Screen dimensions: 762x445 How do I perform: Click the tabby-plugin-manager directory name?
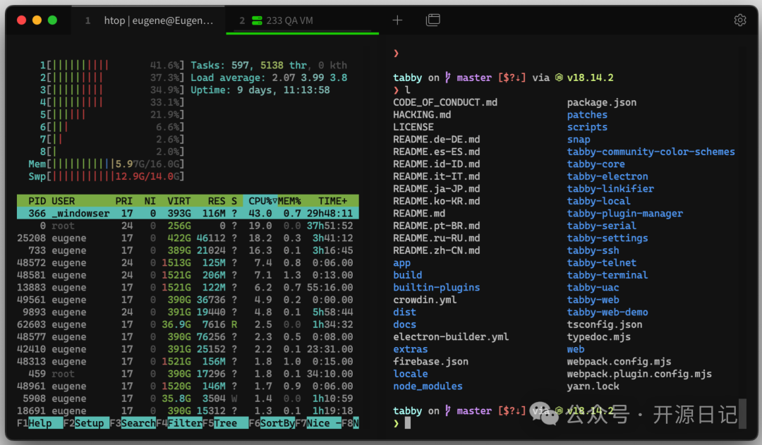625,213
